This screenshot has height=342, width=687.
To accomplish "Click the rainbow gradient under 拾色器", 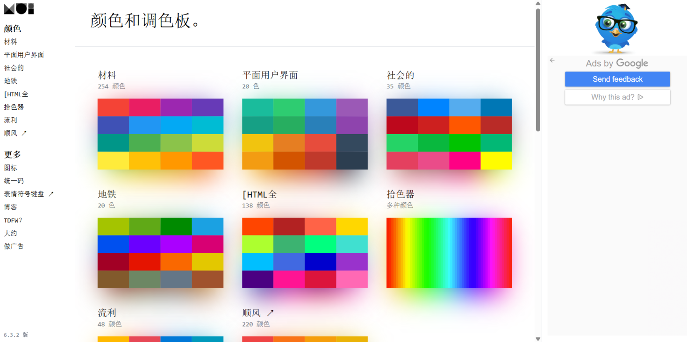I will click(449, 252).
